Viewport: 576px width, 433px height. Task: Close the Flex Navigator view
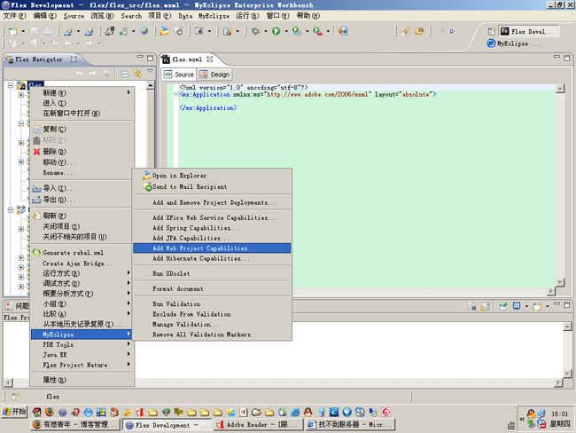pyautogui.click(x=74, y=59)
